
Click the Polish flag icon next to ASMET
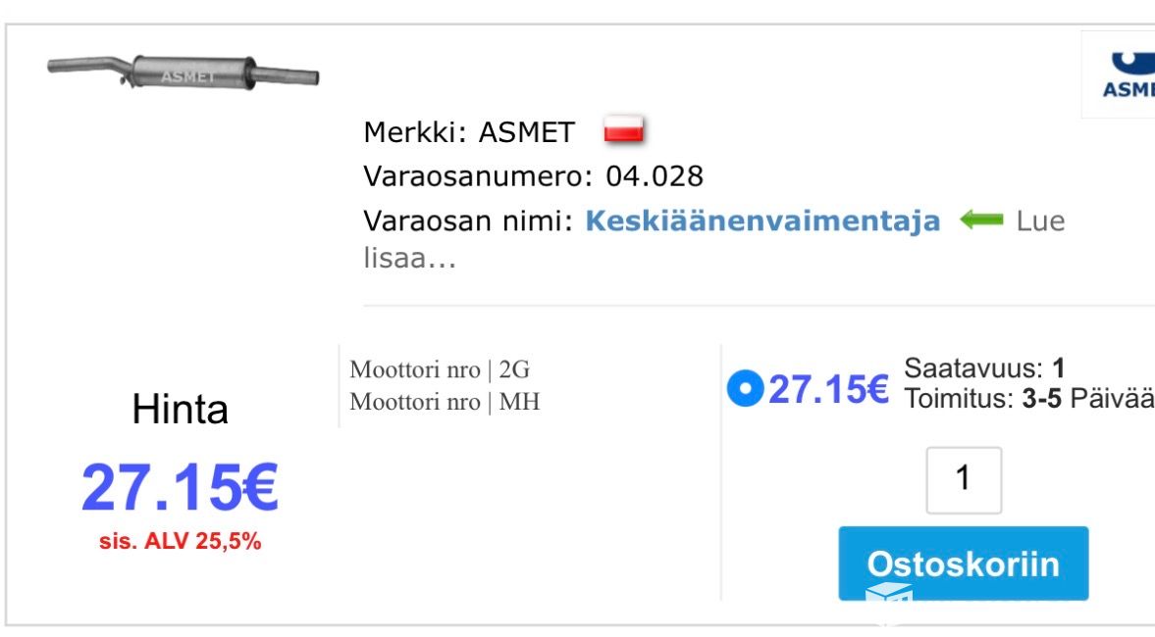click(622, 130)
